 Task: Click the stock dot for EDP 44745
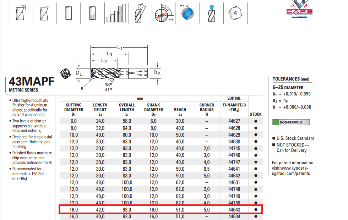pos(256,148)
